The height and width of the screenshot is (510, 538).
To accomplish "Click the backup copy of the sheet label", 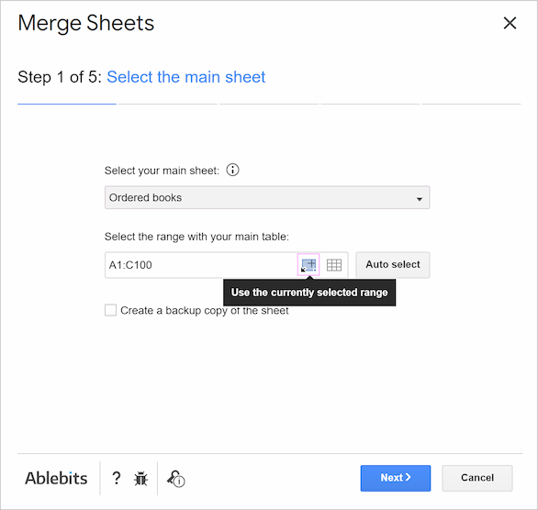I will [x=205, y=311].
